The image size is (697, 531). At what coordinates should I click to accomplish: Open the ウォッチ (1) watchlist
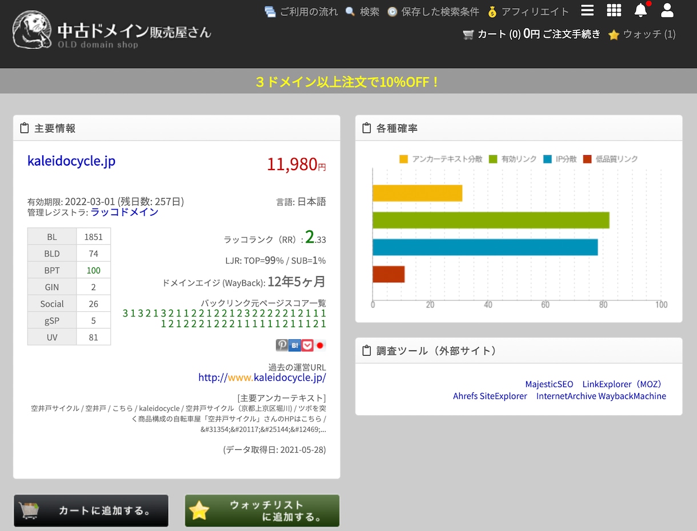pyautogui.click(x=642, y=34)
